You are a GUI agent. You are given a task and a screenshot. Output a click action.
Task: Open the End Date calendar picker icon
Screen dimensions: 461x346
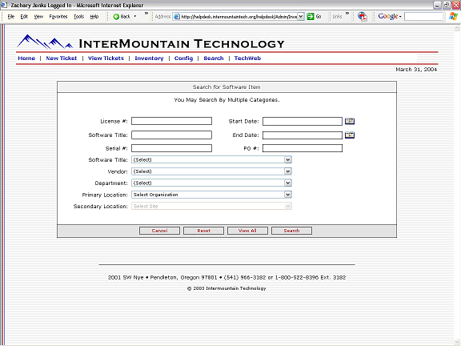[350, 135]
